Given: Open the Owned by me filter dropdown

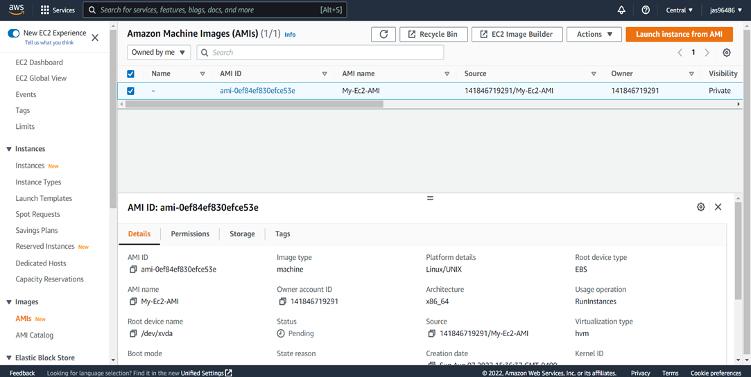Looking at the screenshot, I should [x=159, y=53].
